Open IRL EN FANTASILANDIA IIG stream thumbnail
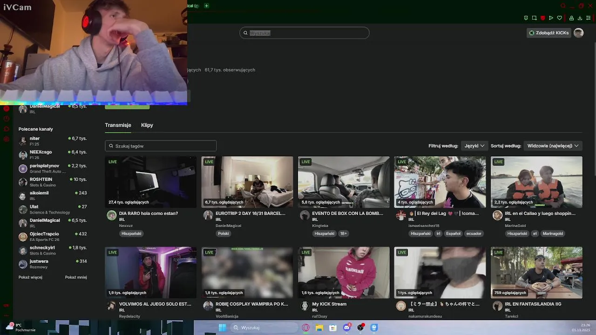 536,273
